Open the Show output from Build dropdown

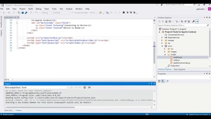click(x=45, y=87)
